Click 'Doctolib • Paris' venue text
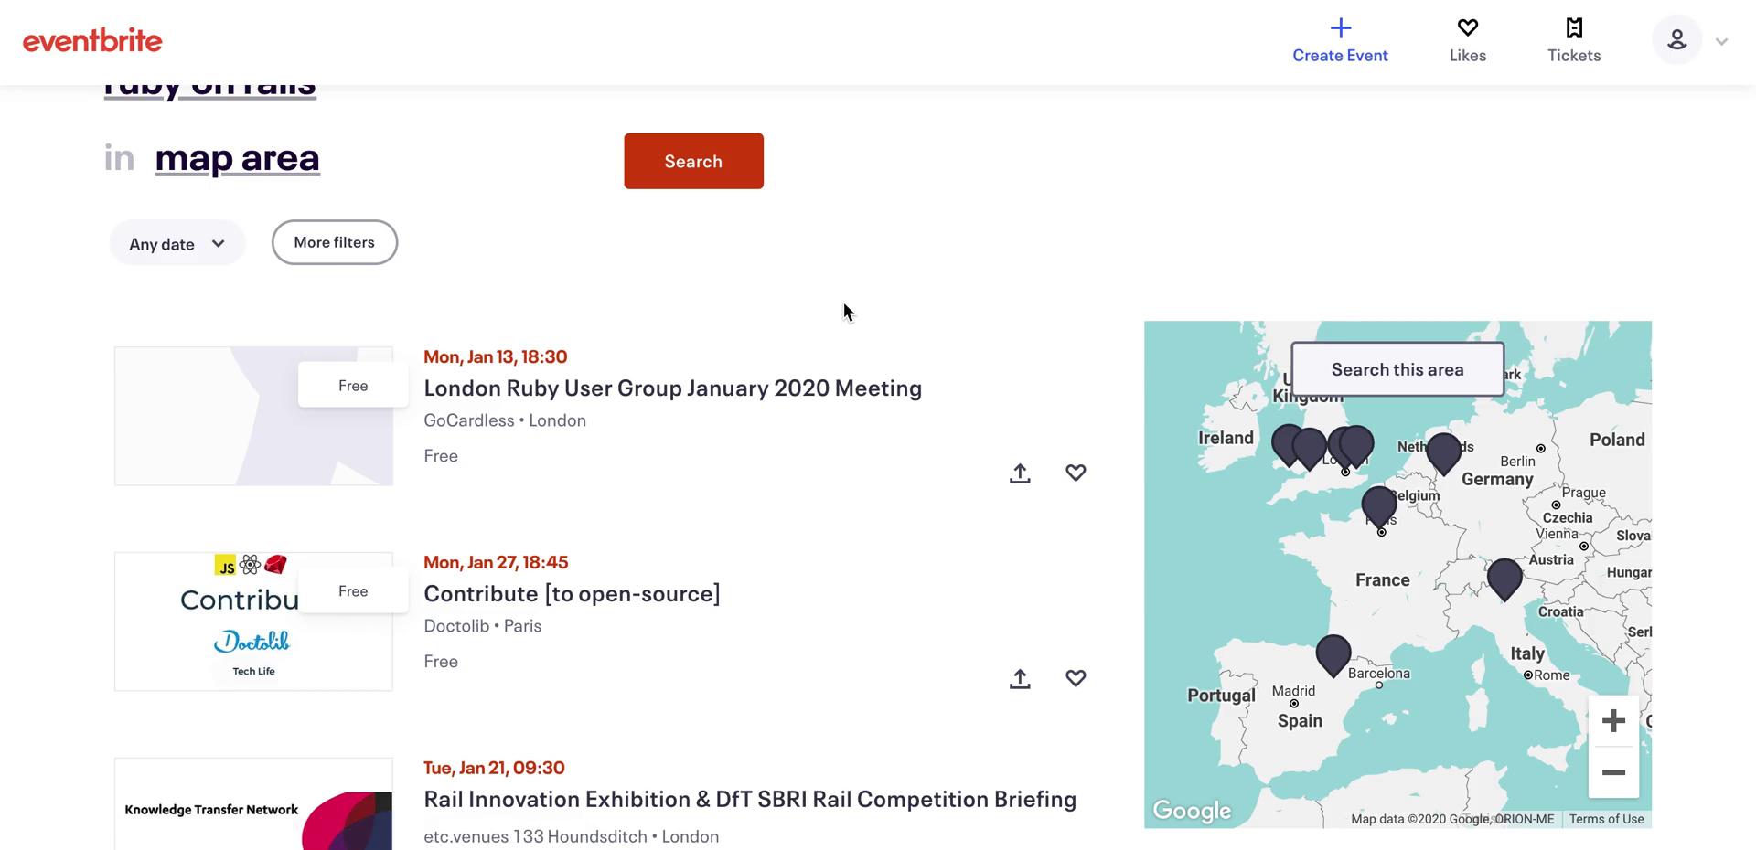Screen dimensions: 1756x850 coord(483,626)
